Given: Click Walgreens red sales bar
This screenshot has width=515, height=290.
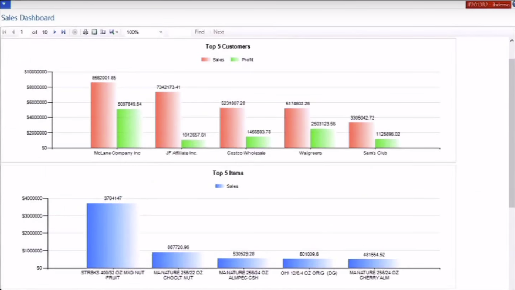Looking at the screenshot, I should 297,128.
